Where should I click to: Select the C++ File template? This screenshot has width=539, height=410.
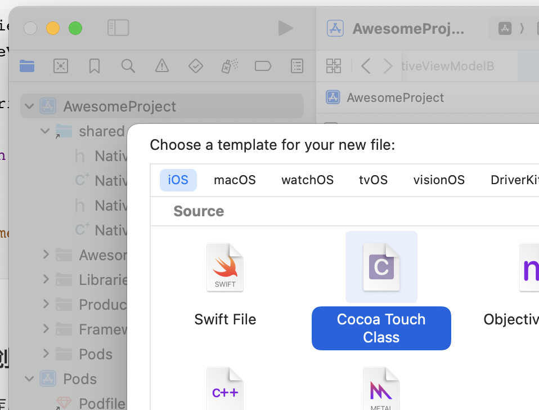[225, 389]
